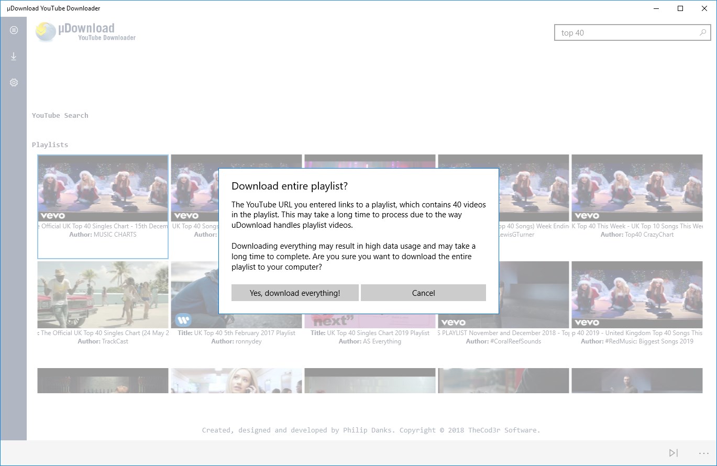The image size is (717, 466).
Task: Open settings via the sidebar gear icon
Action: click(x=14, y=83)
